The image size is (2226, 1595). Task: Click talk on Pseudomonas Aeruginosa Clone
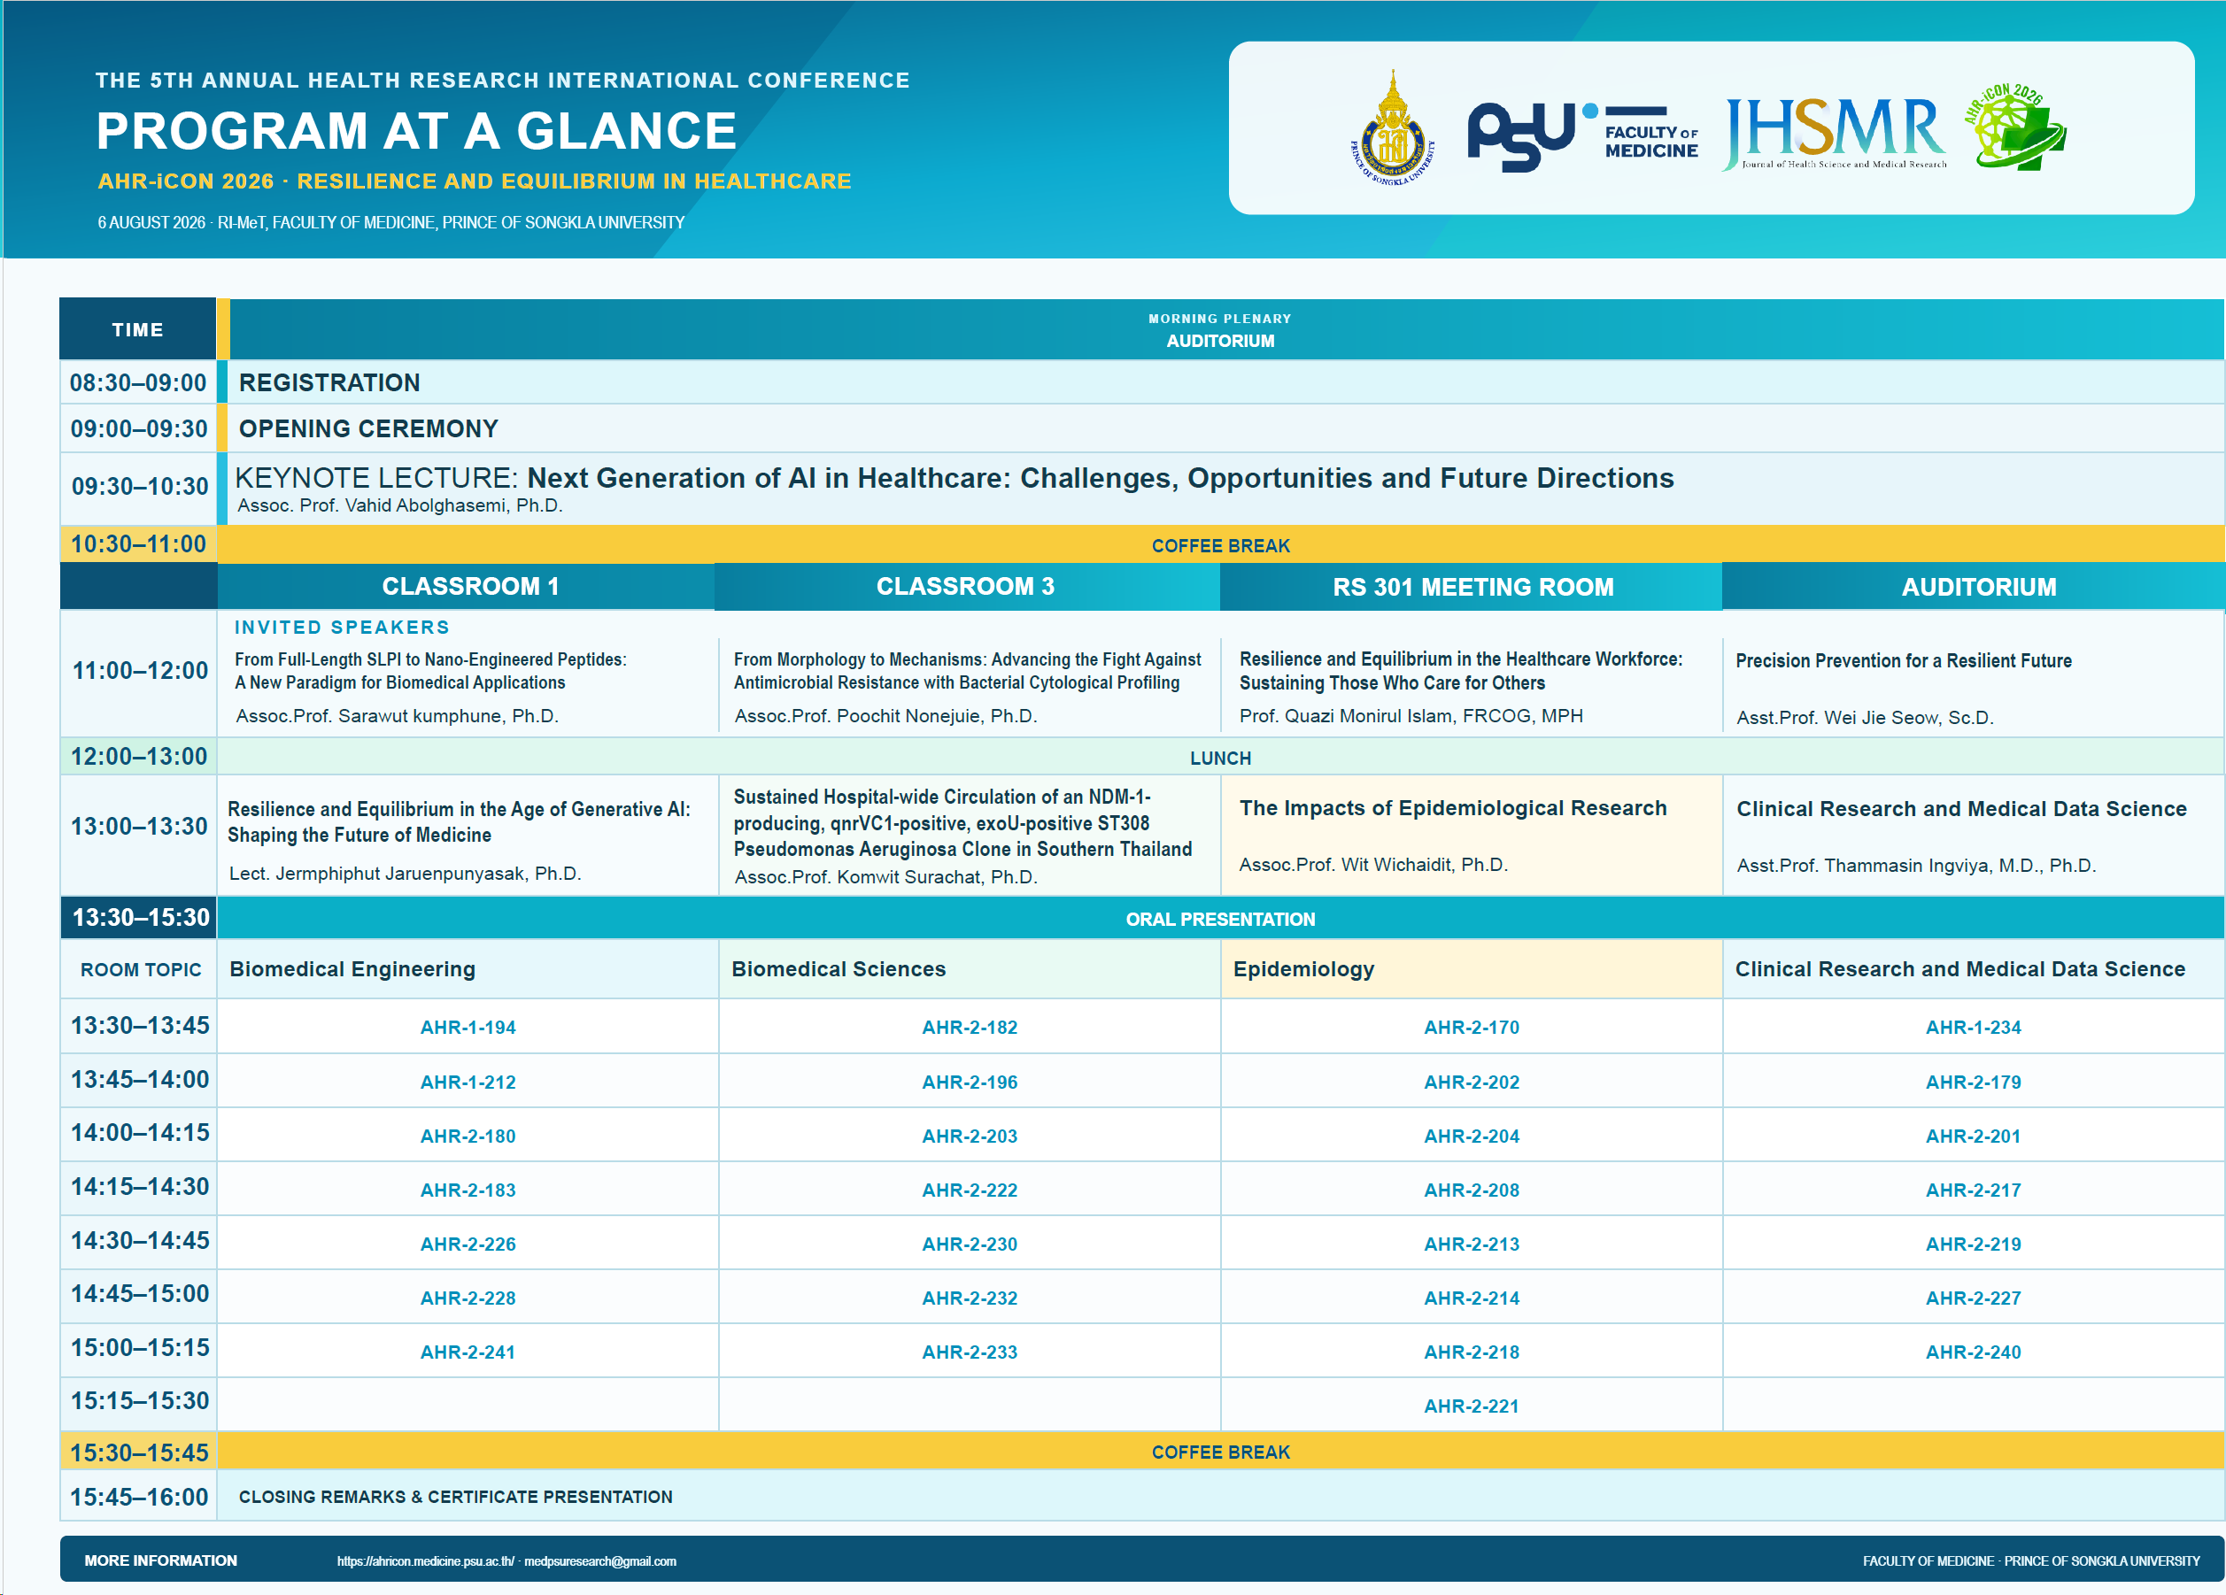[962, 823]
